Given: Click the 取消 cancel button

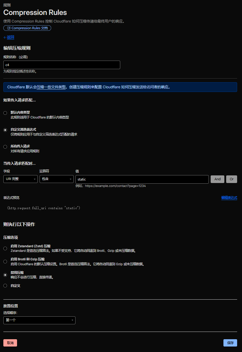Looking at the screenshot, I should click(x=10, y=343).
